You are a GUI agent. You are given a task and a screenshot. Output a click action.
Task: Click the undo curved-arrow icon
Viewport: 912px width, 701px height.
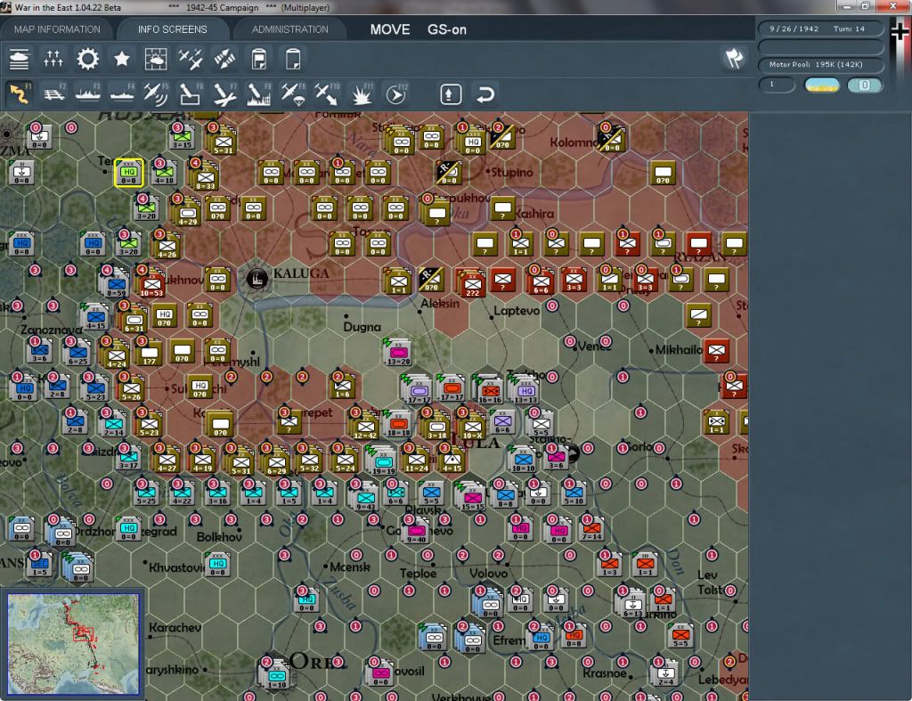click(x=484, y=94)
